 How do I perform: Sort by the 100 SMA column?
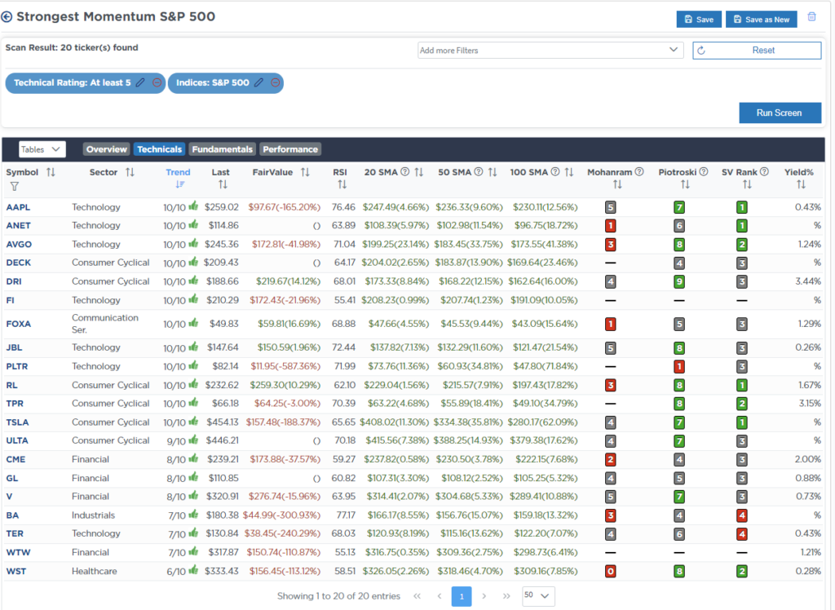569,172
